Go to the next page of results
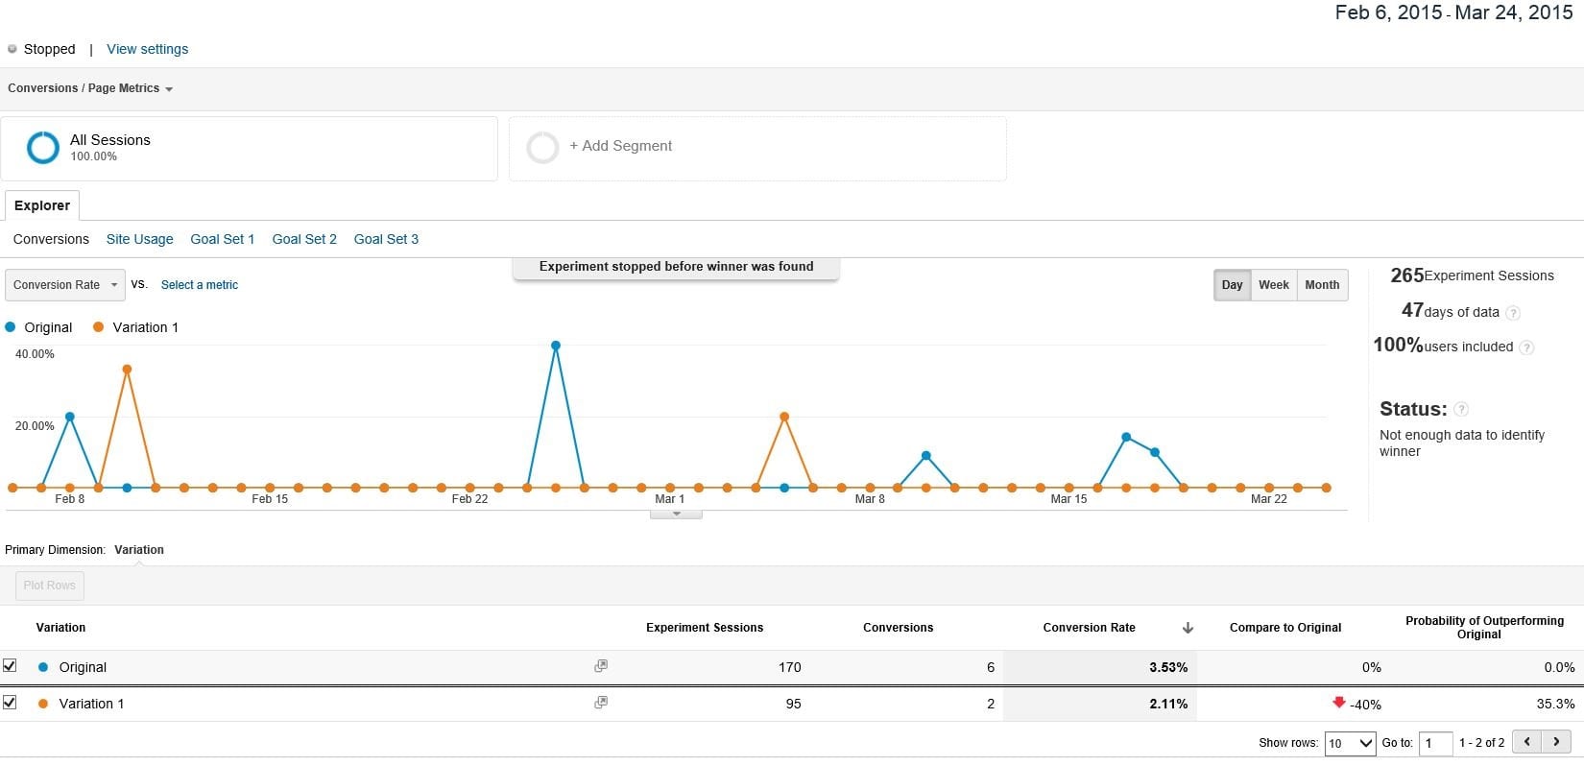Viewport: 1584px width, 766px height. (x=1556, y=741)
